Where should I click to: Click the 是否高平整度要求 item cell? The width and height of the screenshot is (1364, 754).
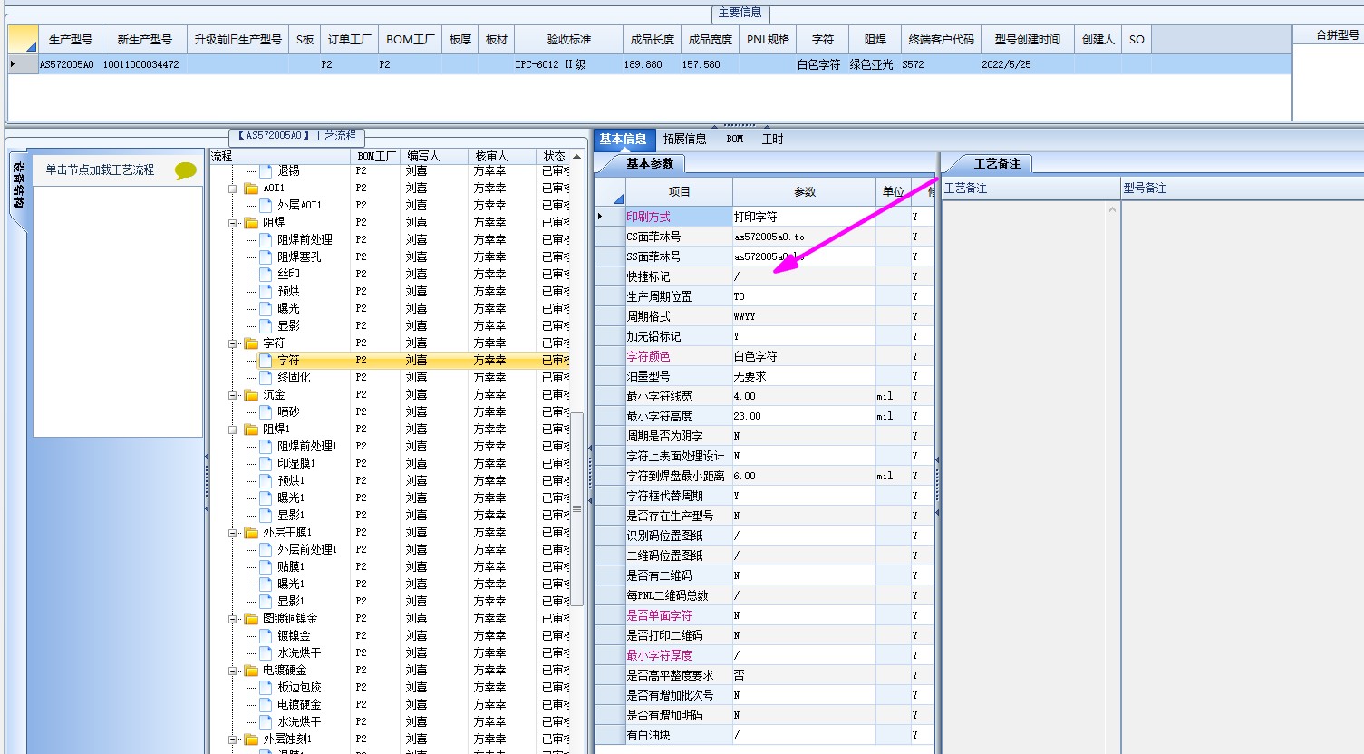click(679, 675)
